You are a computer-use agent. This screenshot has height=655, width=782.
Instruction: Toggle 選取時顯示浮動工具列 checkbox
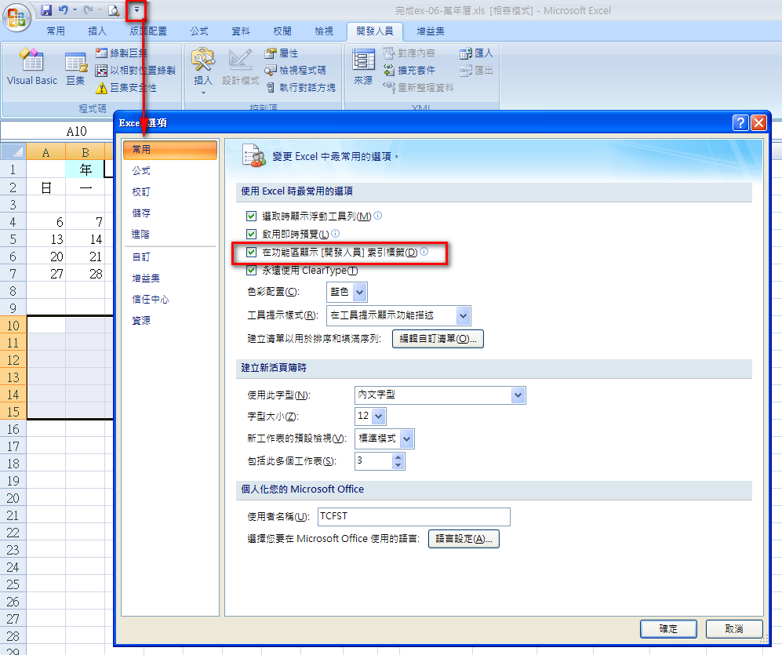[x=251, y=216]
